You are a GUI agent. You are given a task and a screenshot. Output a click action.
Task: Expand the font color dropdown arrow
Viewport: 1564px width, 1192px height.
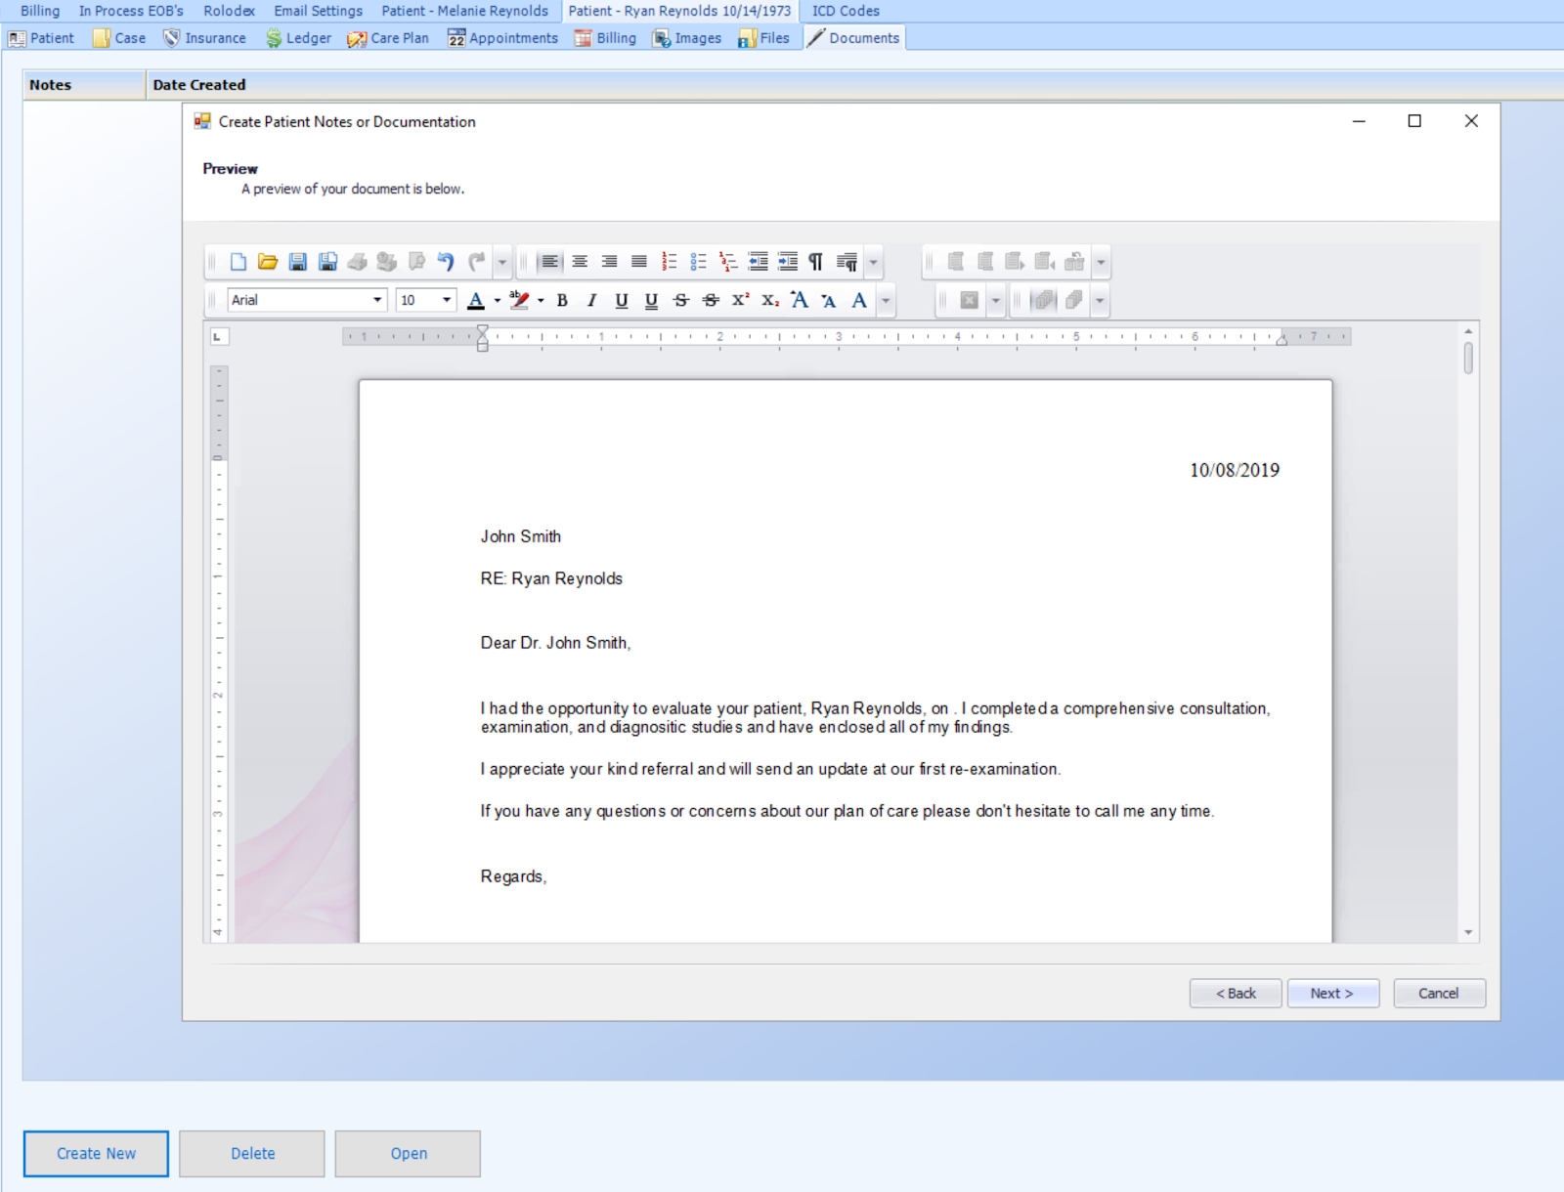click(x=496, y=301)
